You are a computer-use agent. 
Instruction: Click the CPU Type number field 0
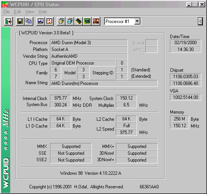(122, 63)
